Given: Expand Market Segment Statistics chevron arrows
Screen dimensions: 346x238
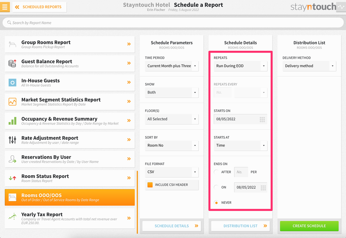Looking at the screenshot, I should point(129,102).
